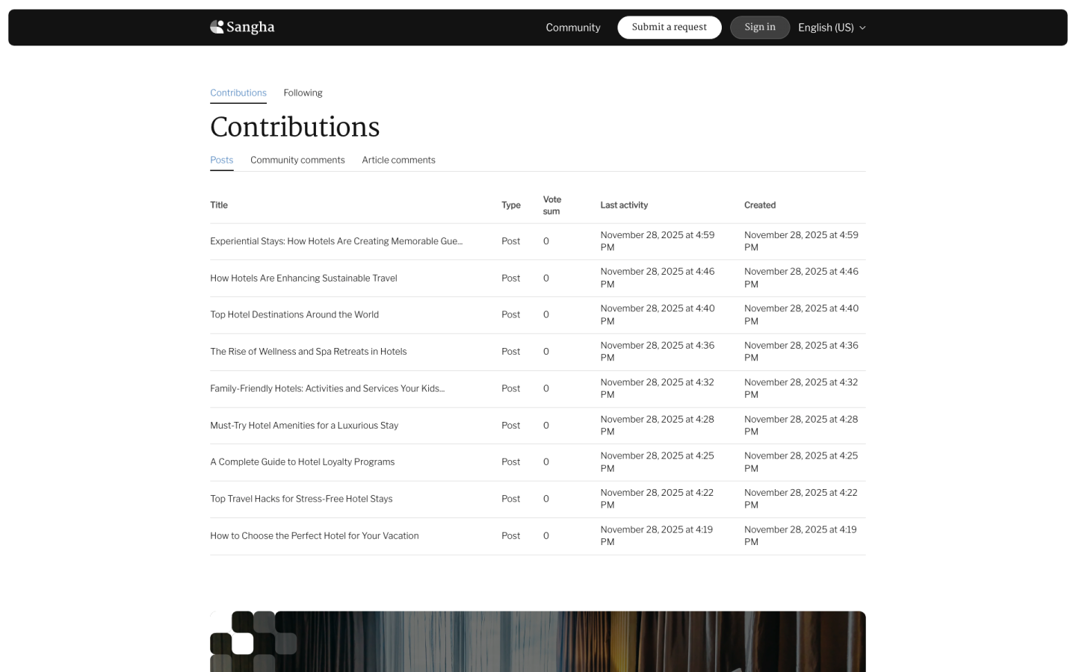The height and width of the screenshot is (672, 1076).
Task: Expand the English (US) language dropdown
Action: pyautogui.click(x=831, y=28)
